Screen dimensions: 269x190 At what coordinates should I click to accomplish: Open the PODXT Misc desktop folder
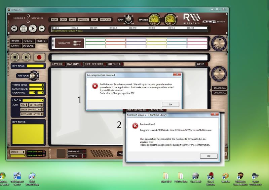pos(181,178)
